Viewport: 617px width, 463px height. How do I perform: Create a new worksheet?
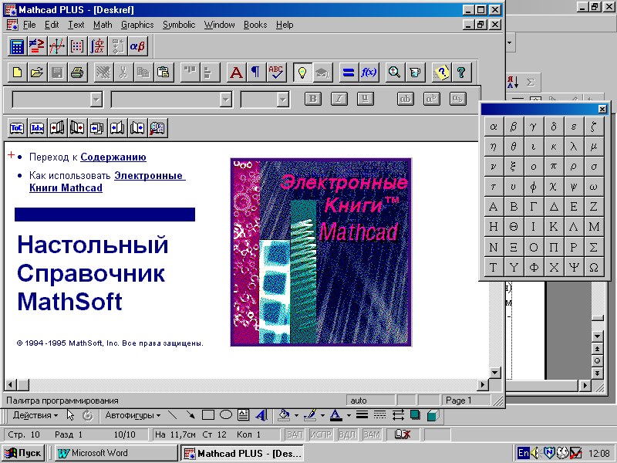click(x=17, y=73)
